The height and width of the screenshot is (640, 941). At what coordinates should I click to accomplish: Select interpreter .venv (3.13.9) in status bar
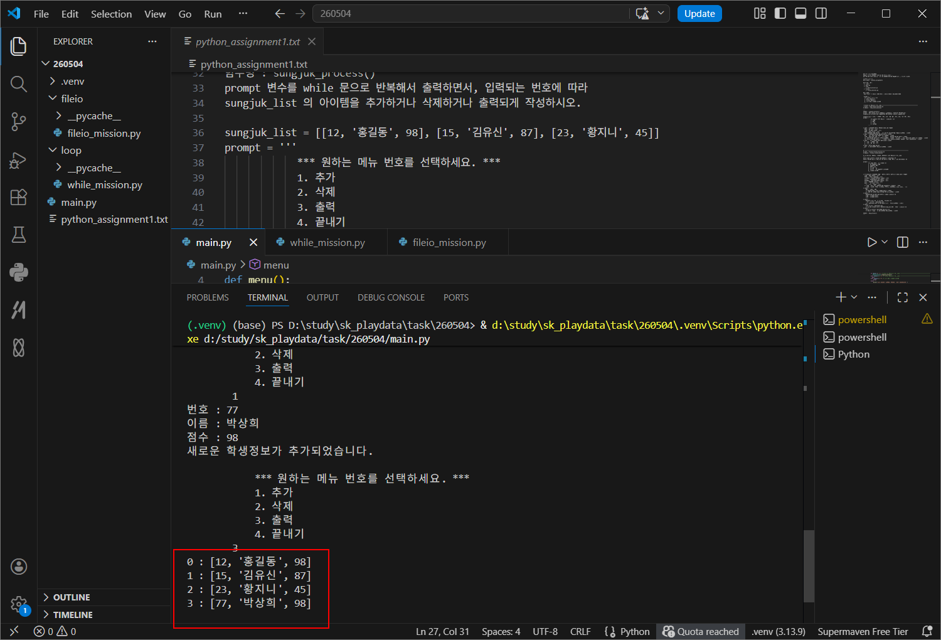click(x=778, y=631)
